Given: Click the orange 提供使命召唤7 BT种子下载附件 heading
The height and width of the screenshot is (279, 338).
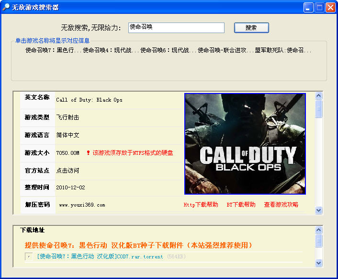Looking at the screenshot, I should 138,245.
